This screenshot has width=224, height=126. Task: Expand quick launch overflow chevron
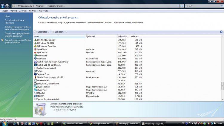tap(57, 123)
